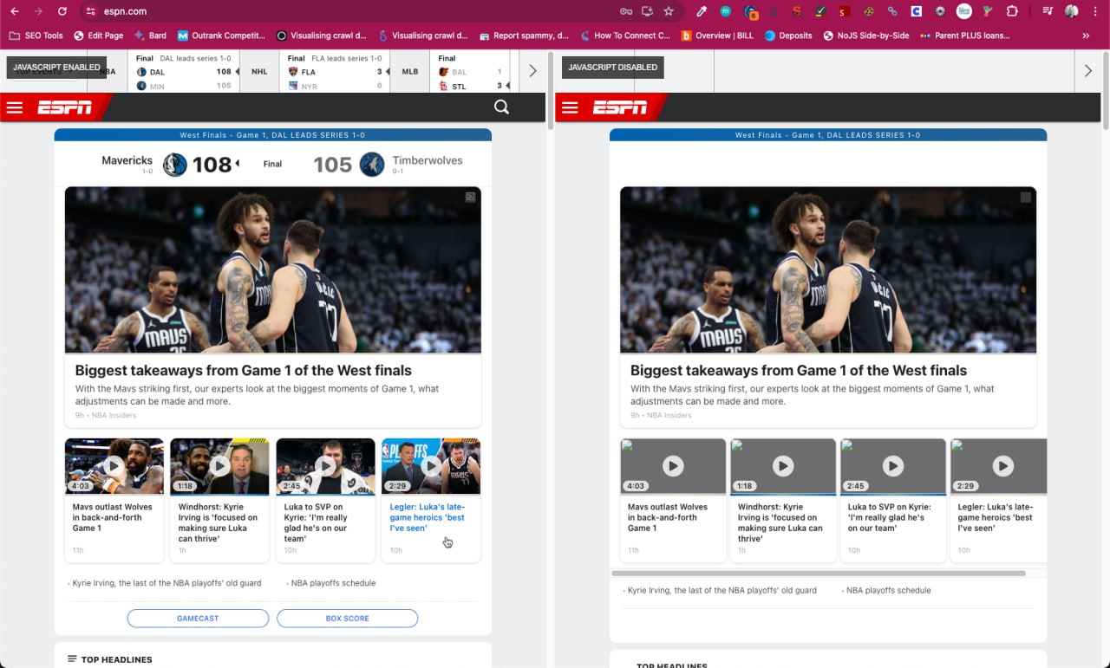Screen dimensions: 1110x668
Task: Select NHL in the left scoreboard strip
Action: 259,71
